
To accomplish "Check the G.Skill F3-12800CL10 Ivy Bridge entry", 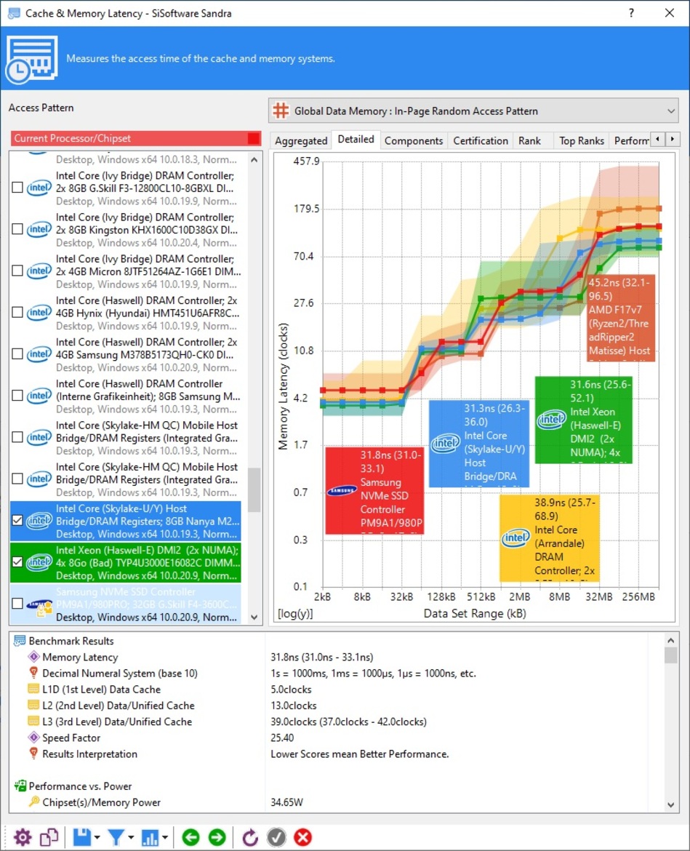I will [x=17, y=188].
